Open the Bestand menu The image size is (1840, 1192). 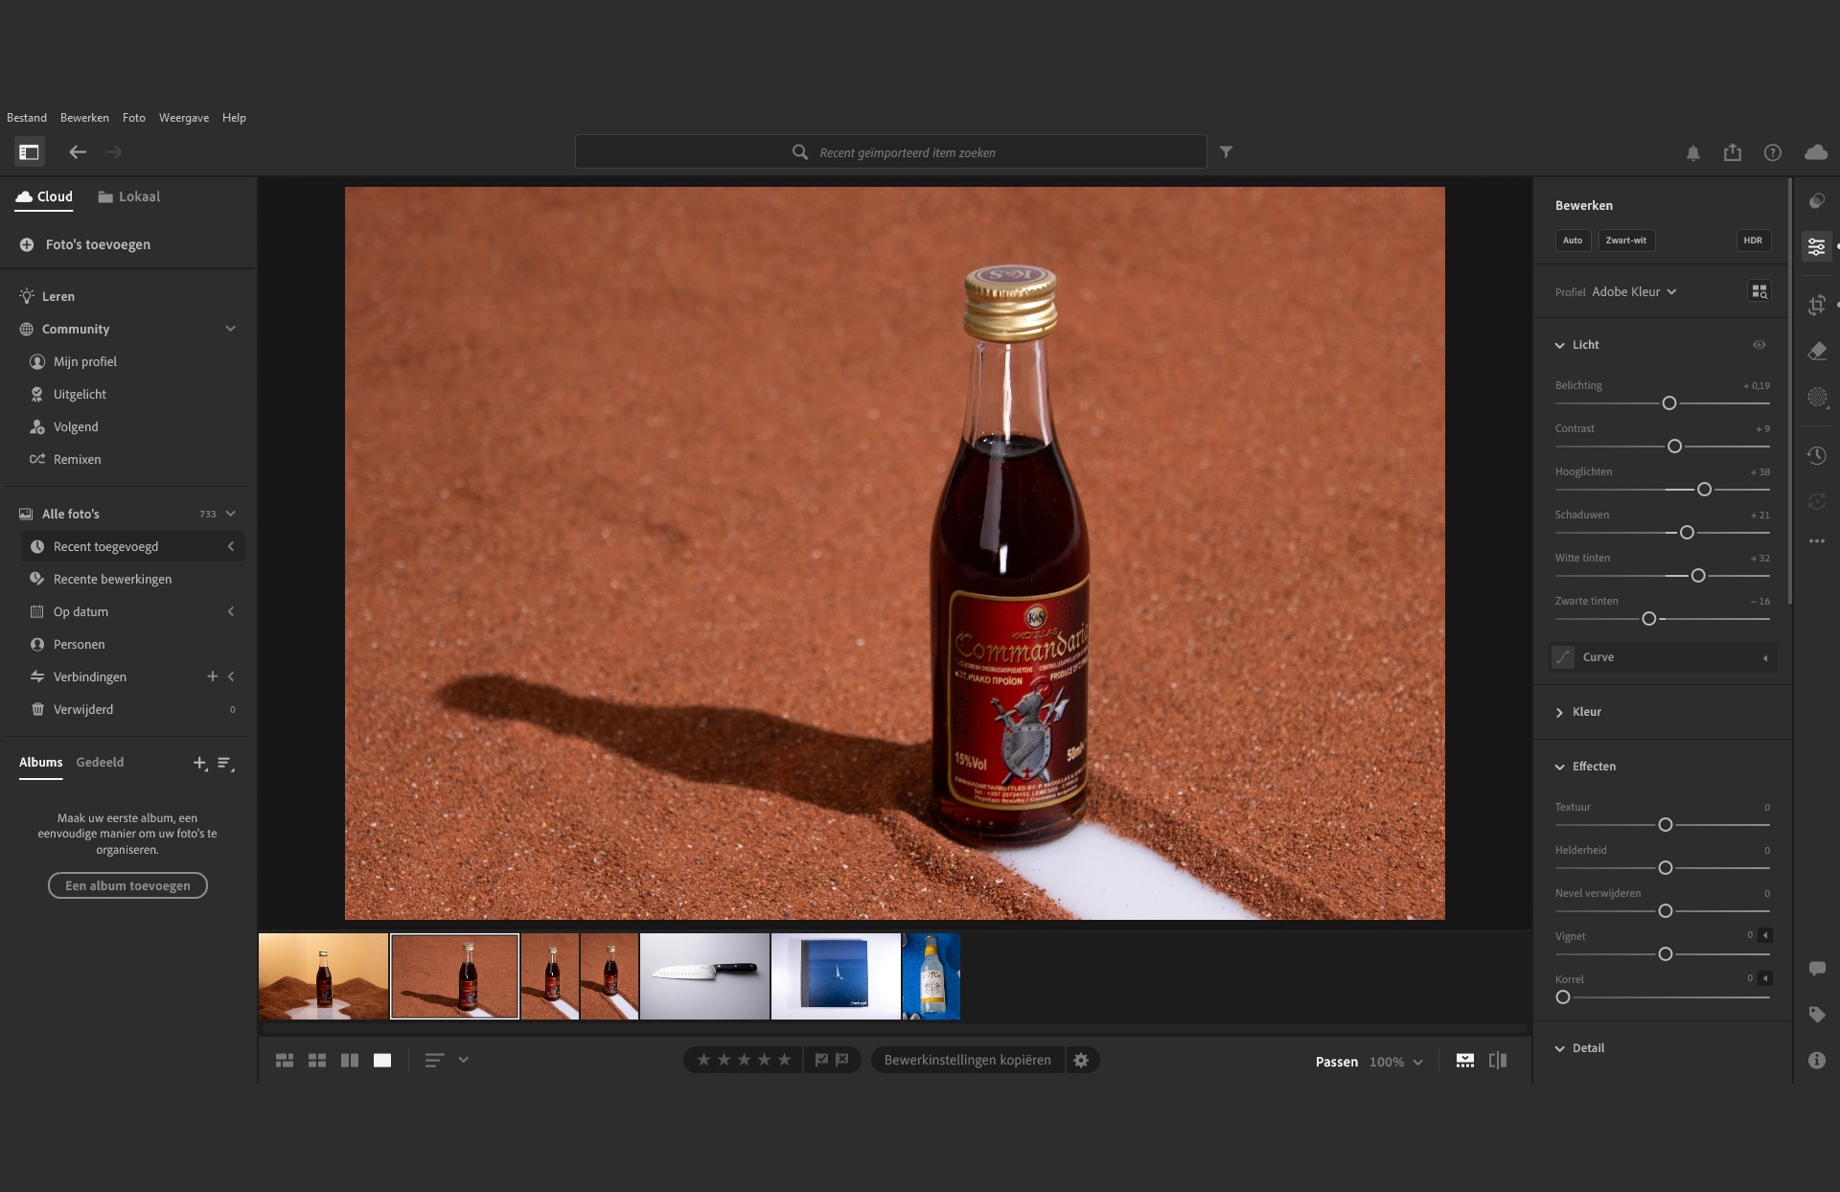(27, 118)
